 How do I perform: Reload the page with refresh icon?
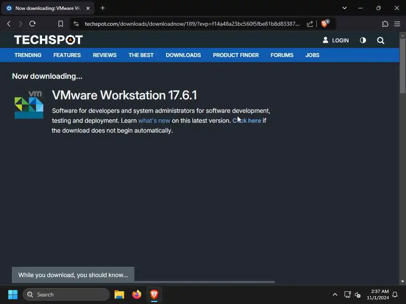[x=33, y=24]
